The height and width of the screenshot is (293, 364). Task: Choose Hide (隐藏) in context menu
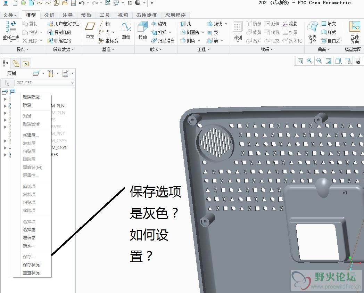coord(27,105)
